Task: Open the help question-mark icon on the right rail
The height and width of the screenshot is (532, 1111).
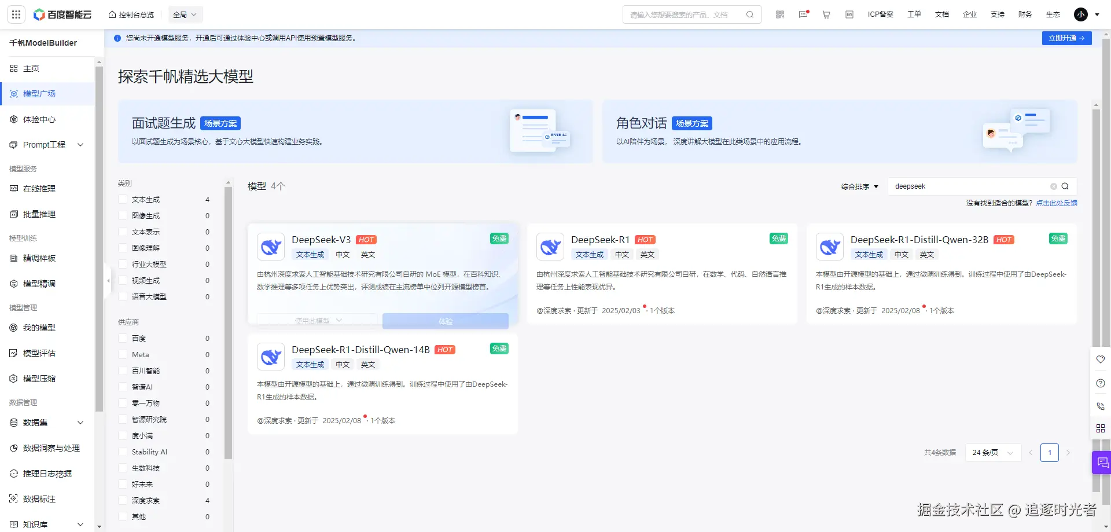Action: tap(1101, 383)
